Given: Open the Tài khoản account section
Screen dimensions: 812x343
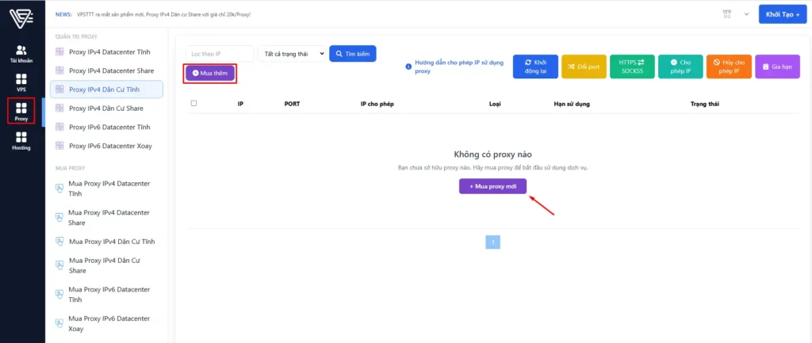Looking at the screenshot, I should click(x=21, y=54).
